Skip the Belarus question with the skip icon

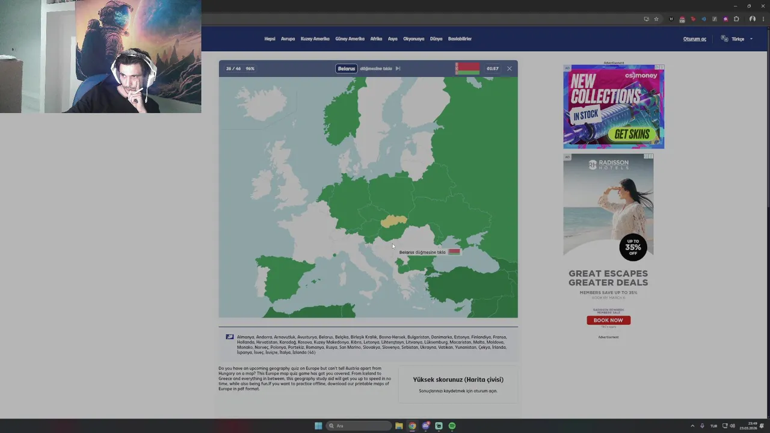[398, 69]
